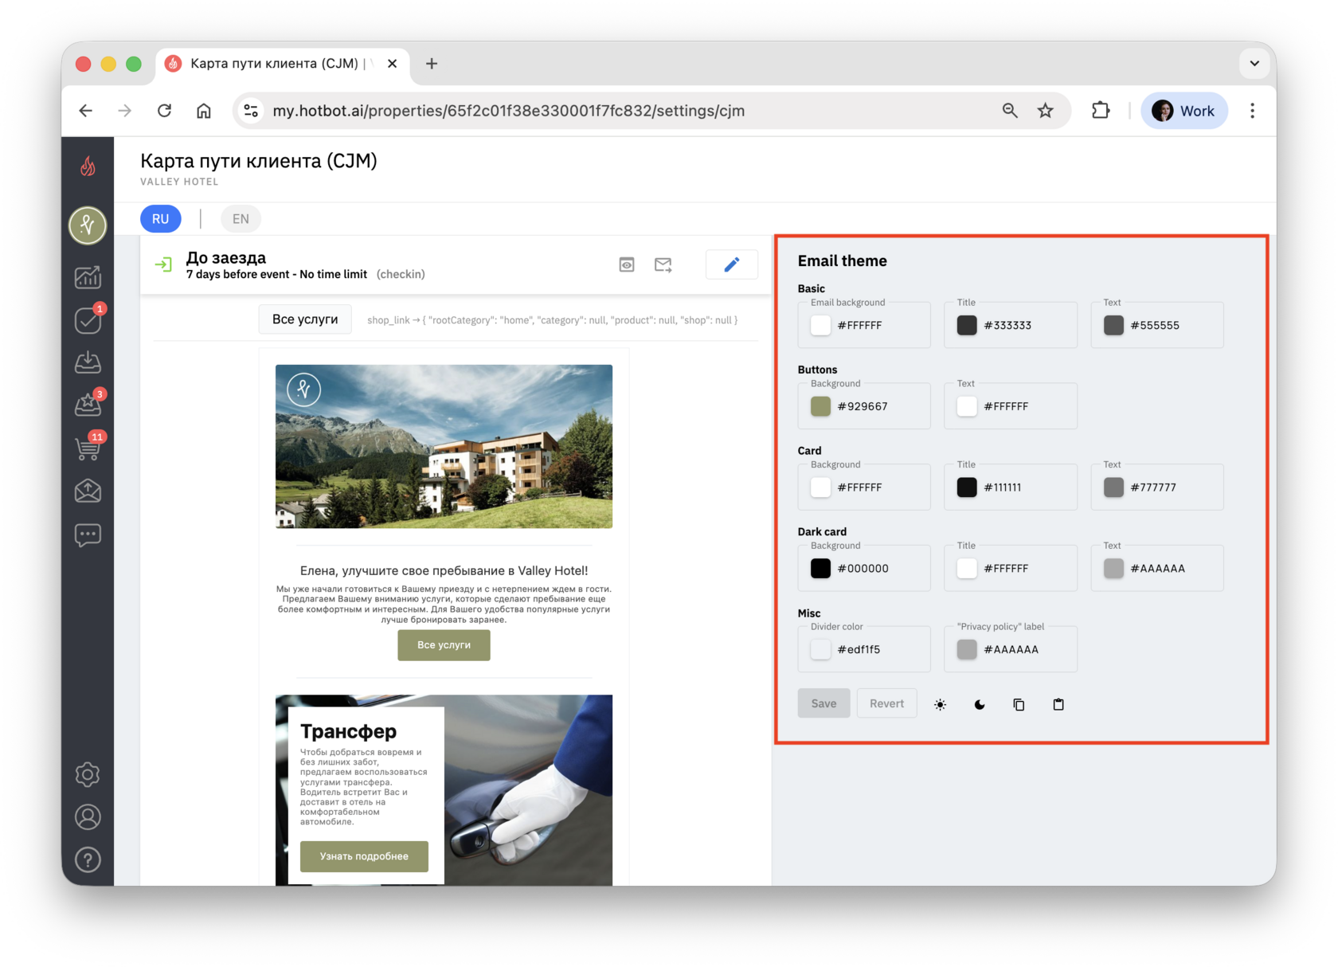Click the blue pencil edit button
Image resolution: width=1338 pixels, height=967 pixels.
coord(732,264)
